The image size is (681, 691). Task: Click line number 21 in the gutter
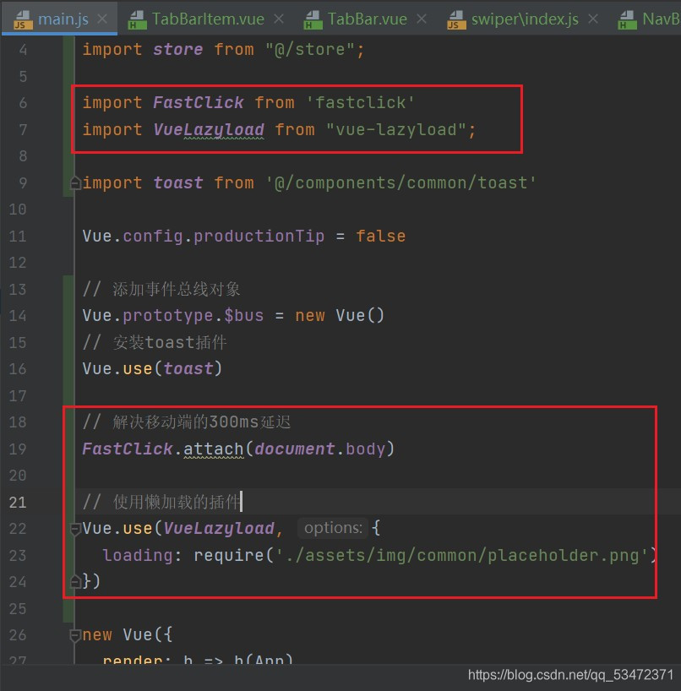[18, 501]
